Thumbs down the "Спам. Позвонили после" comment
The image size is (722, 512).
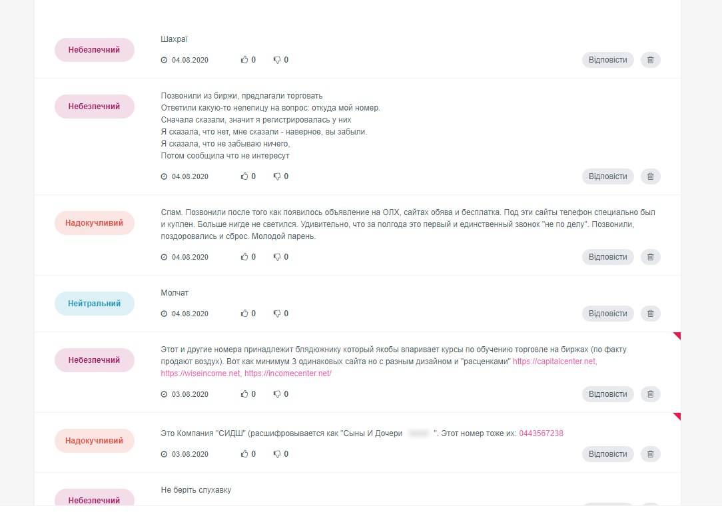(277, 257)
